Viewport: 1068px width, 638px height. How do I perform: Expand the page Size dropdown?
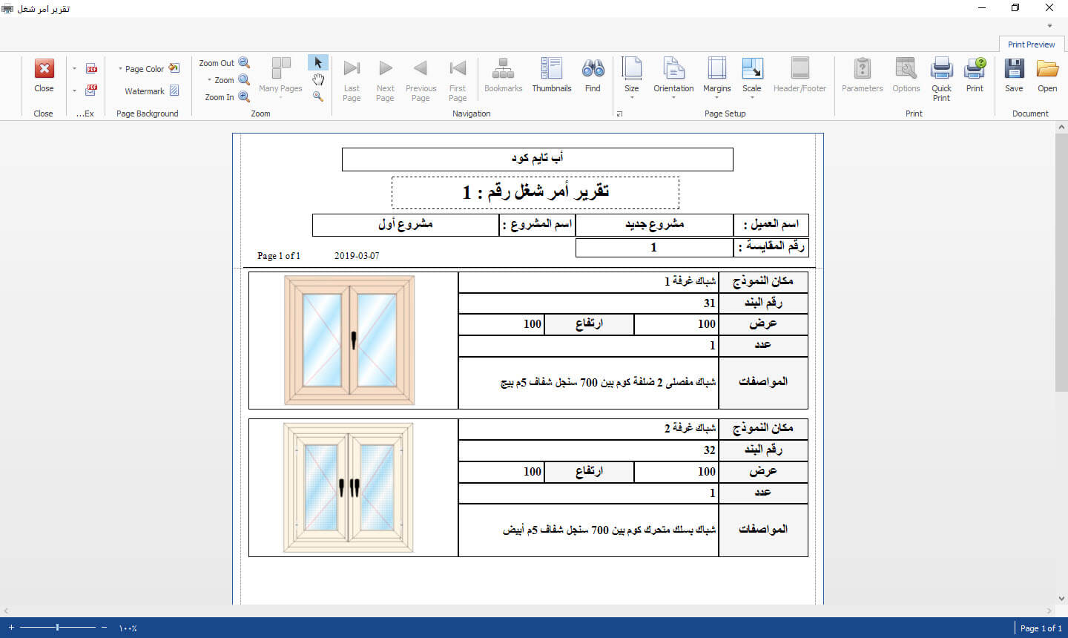click(x=631, y=74)
